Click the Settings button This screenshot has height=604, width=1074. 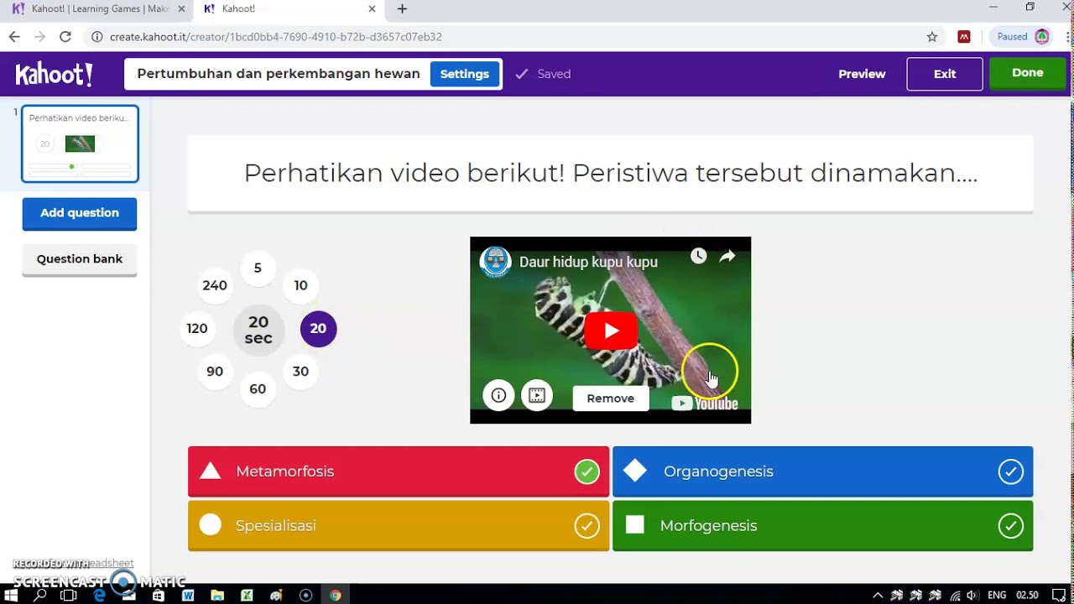pos(465,74)
